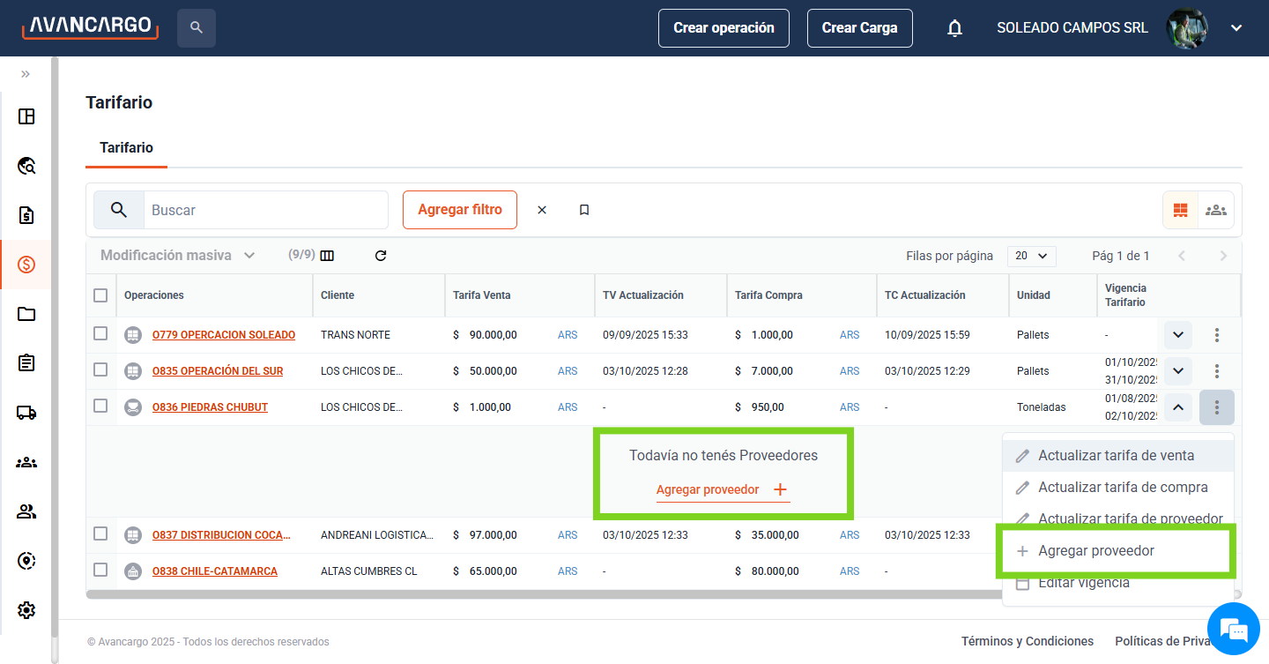Viewport: 1269px width, 664px height.
Task: Tick the O838 CHILE-CATAMARCA row checkbox
Action: coord(100,570)
